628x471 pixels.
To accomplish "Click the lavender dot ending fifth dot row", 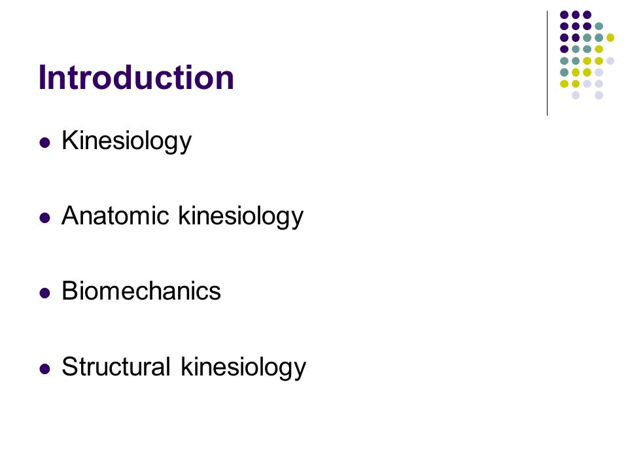I will coord(610,61).
